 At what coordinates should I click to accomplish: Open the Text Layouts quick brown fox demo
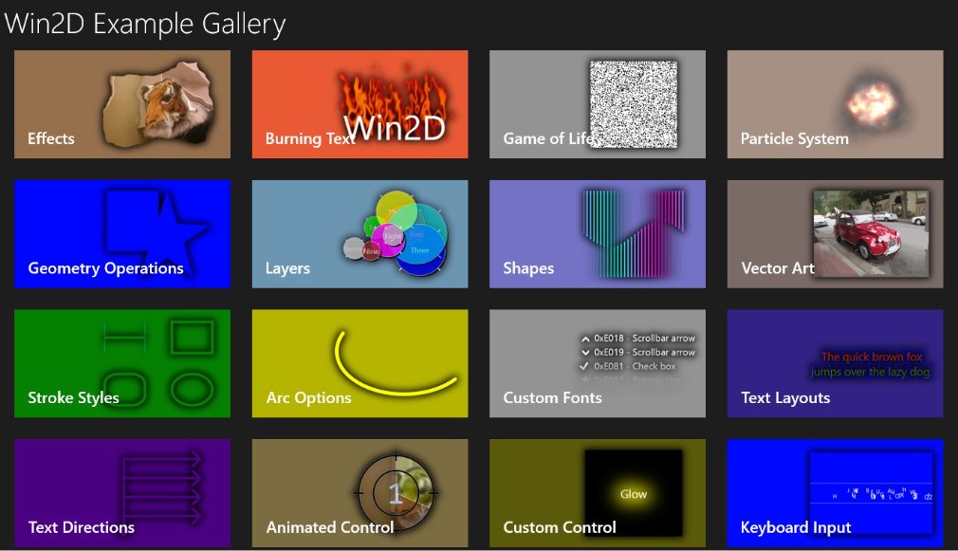point(834,363)
